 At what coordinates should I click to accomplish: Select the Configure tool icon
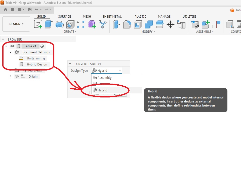[230, 24]
